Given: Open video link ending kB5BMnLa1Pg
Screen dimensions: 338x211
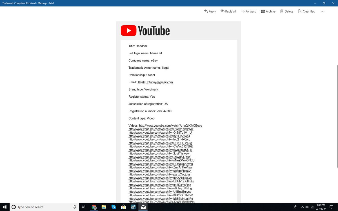Looking at the screenshot, I should click(x=161, y=199).
